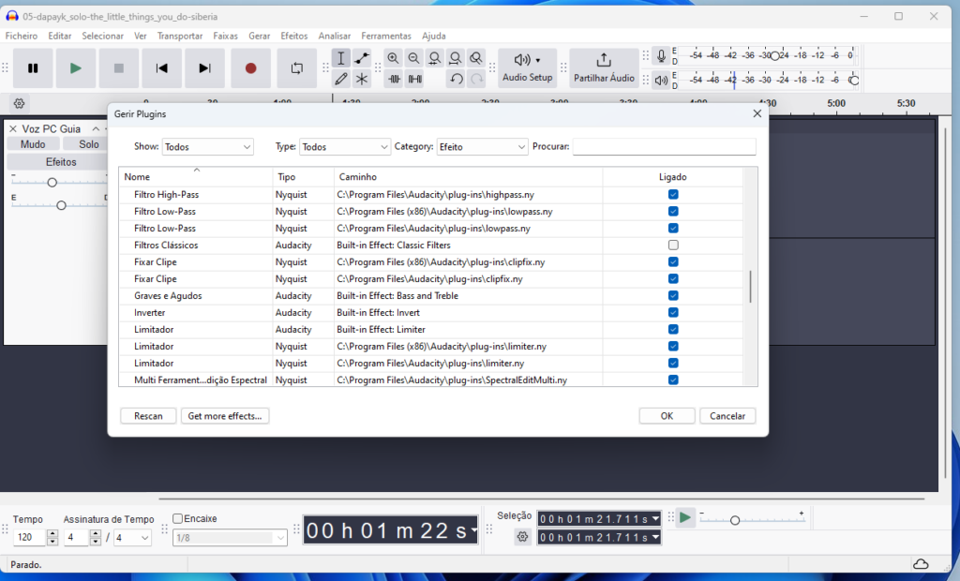Click the Trim audio outside selection icon

(x=393, y=79)
